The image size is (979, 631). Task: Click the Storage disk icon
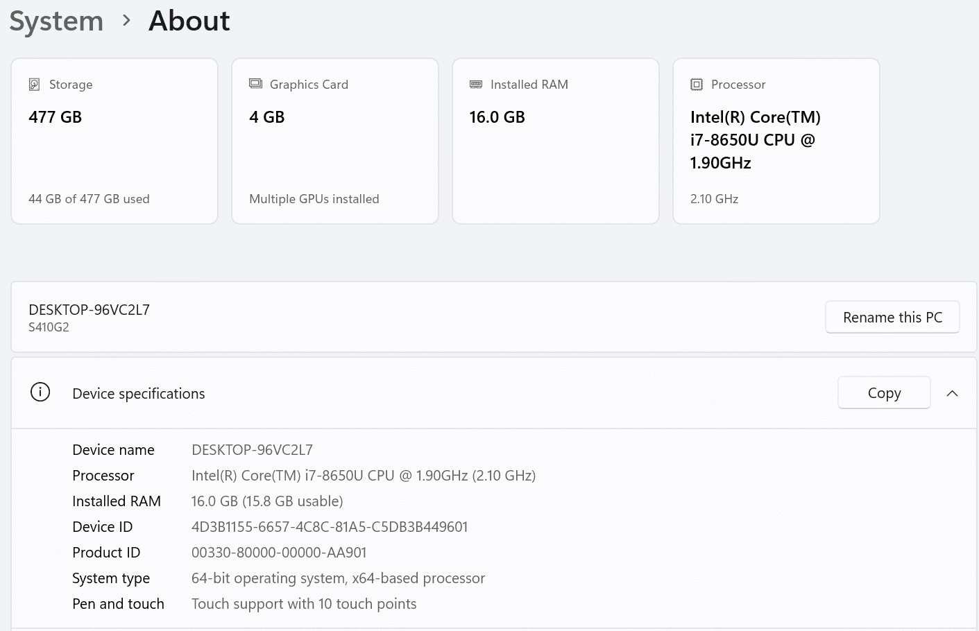pyautogui.click(x=34, y=85)
